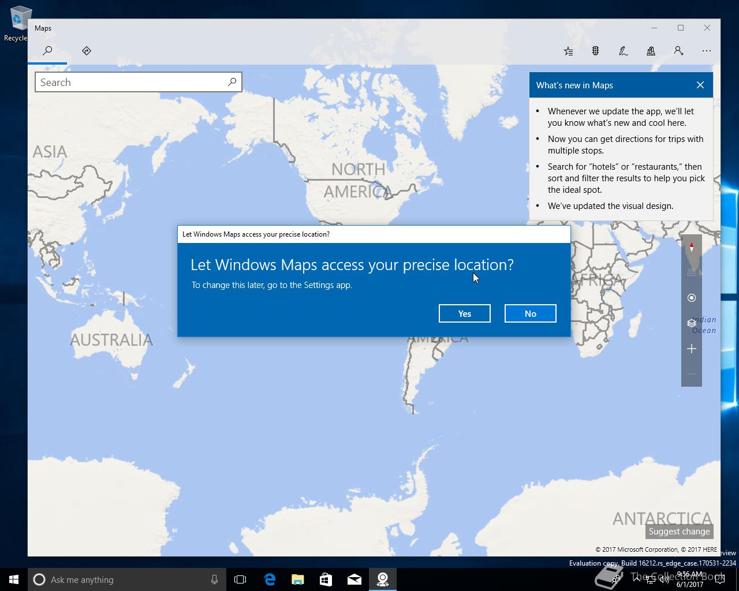Viewport: 739px width, 591px height.
Task: Click the sign-in account icon
Action: [679, 51]
